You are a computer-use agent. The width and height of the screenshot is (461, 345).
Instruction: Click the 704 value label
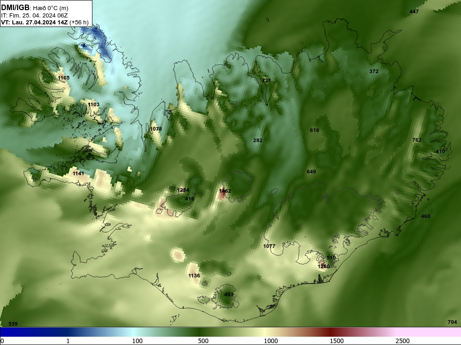pyautogui.click(x=452, y=322)
